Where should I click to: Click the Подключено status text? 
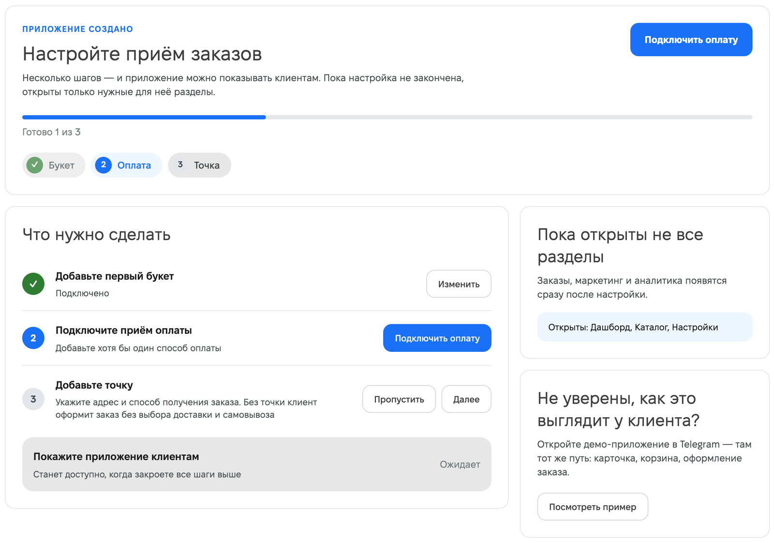[82, 293]
